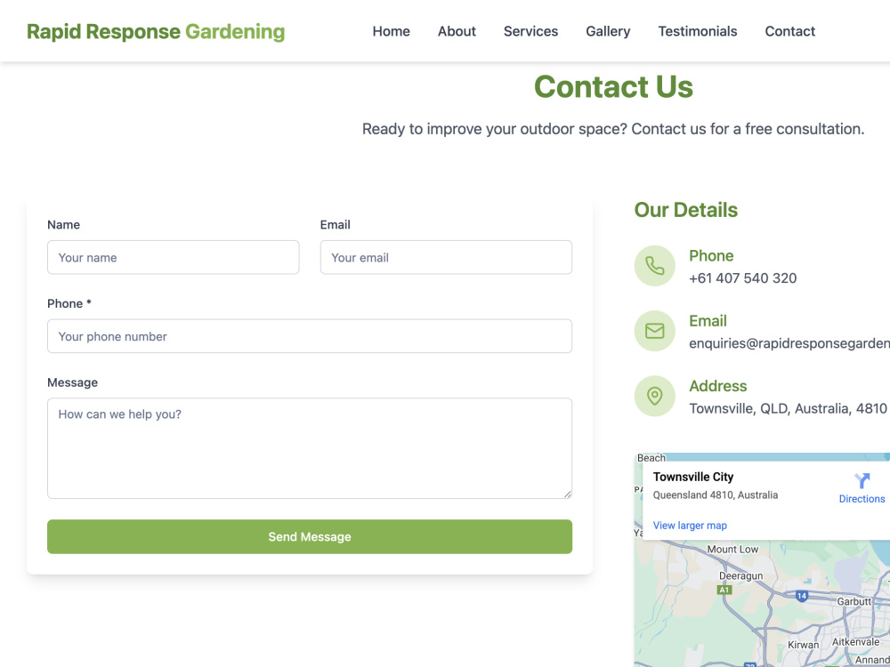Click the Phone * field label
Image resolution: width=890 pixels, height=667 pixels.
point(69,303)
